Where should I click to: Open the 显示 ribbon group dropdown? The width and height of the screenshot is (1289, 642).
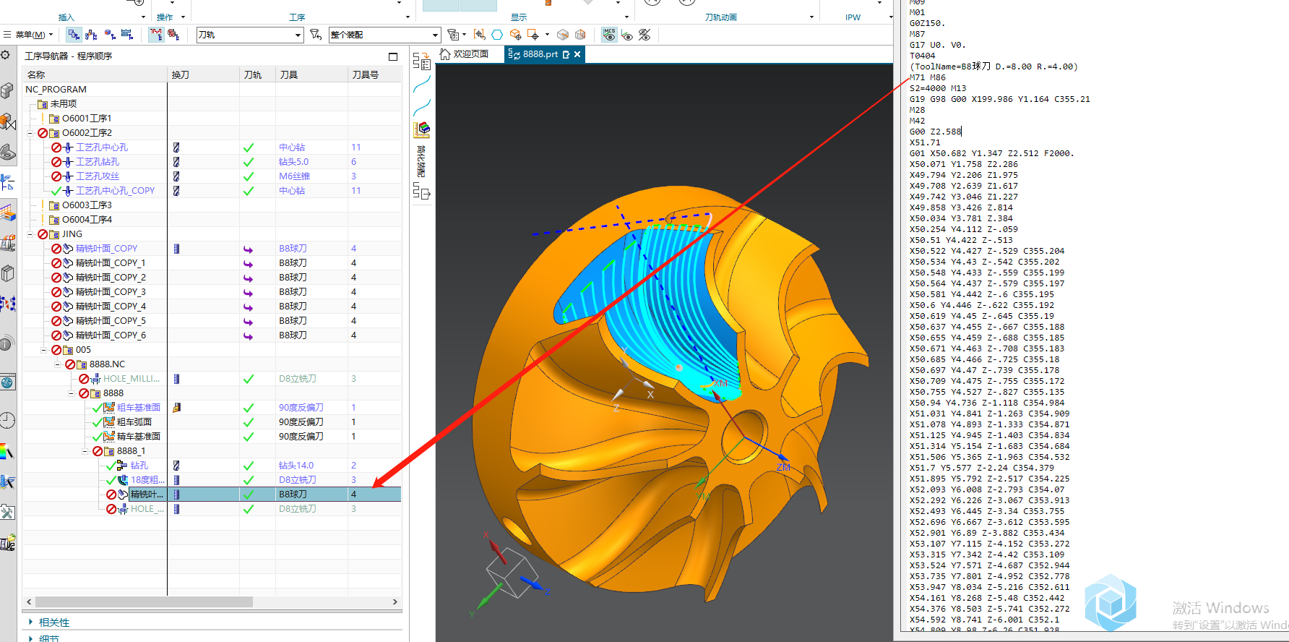(626, 17)
